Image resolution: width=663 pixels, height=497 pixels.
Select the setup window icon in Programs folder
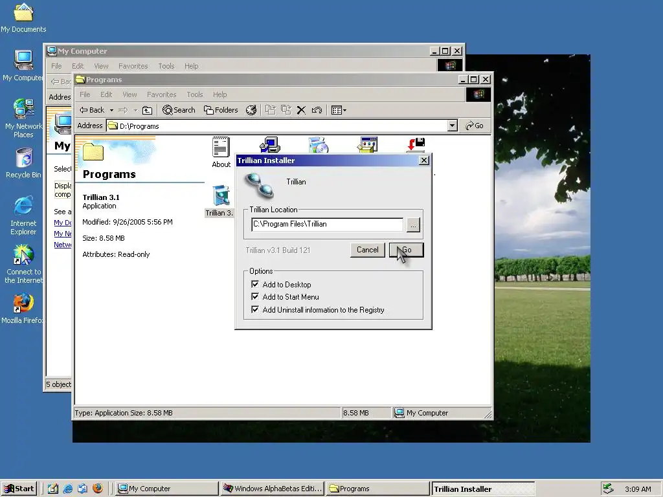click(x=367, y=144)
